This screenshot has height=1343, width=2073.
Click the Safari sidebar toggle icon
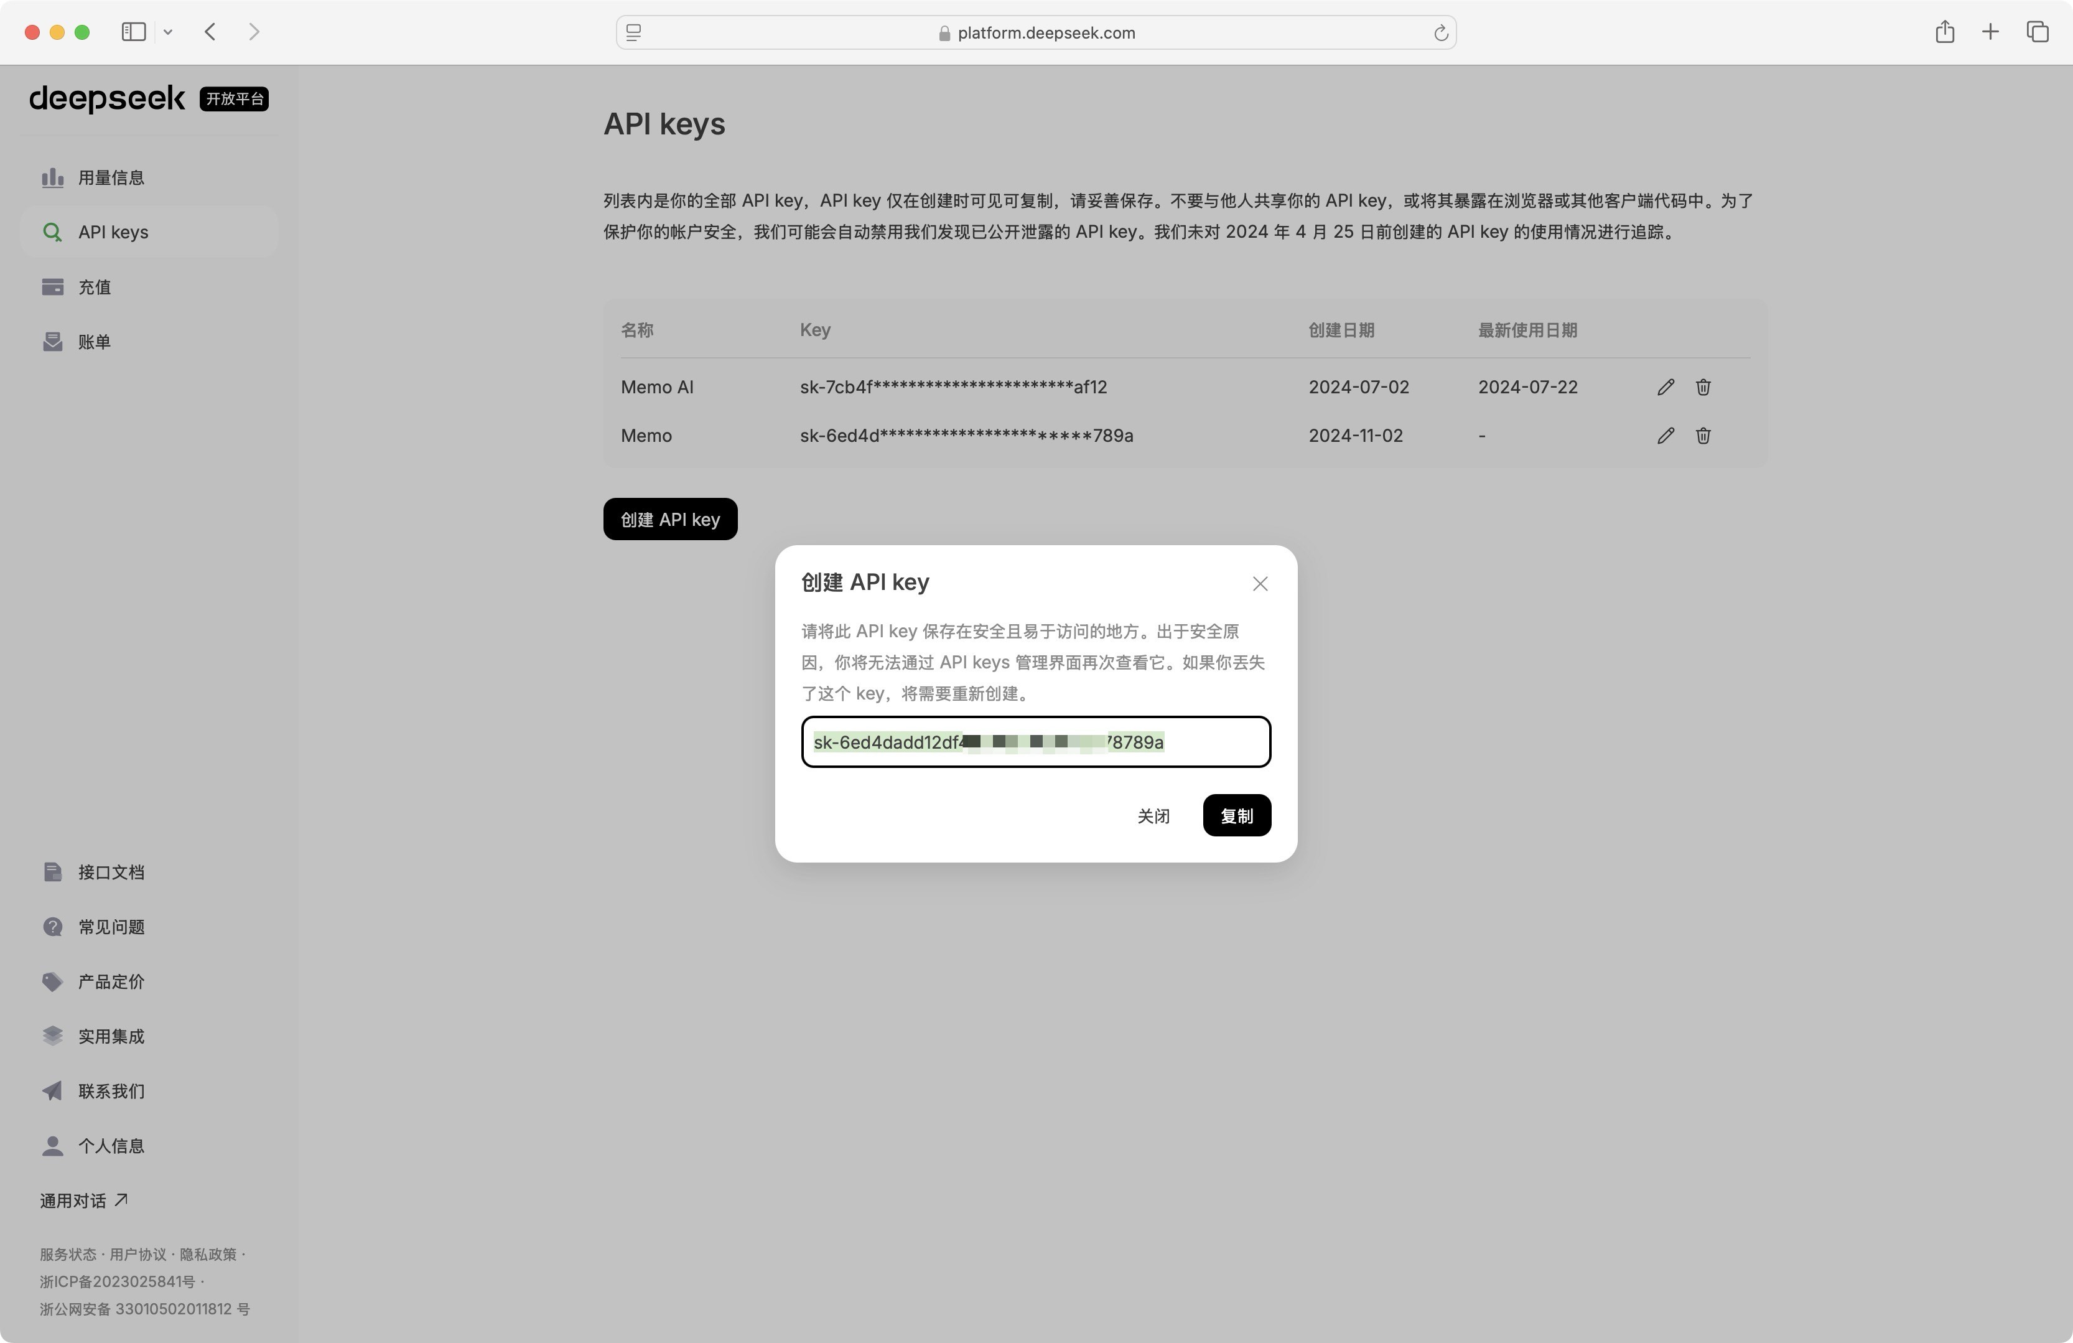click(133, 32)
